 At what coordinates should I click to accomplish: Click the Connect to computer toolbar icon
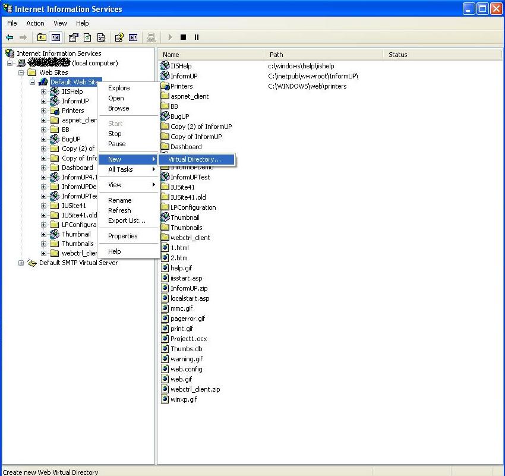tap(151, 37)
